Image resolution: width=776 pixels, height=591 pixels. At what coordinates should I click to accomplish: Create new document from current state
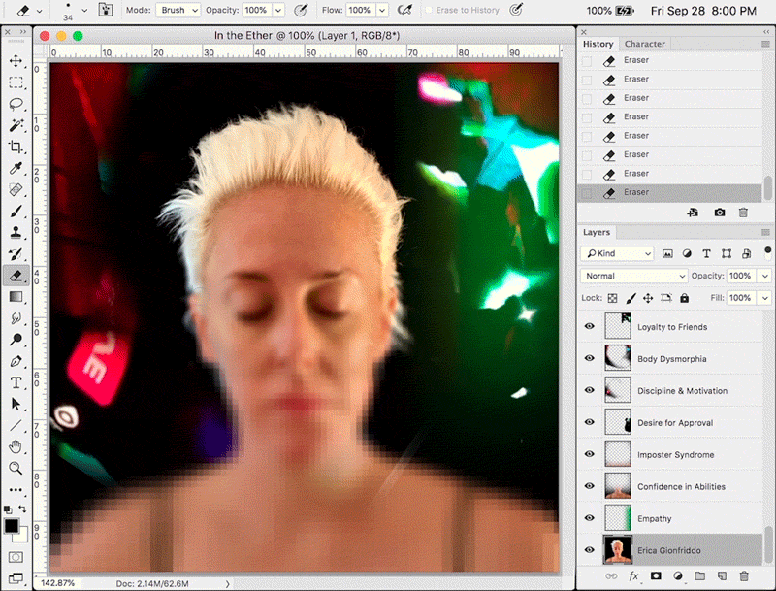point(693,213)
